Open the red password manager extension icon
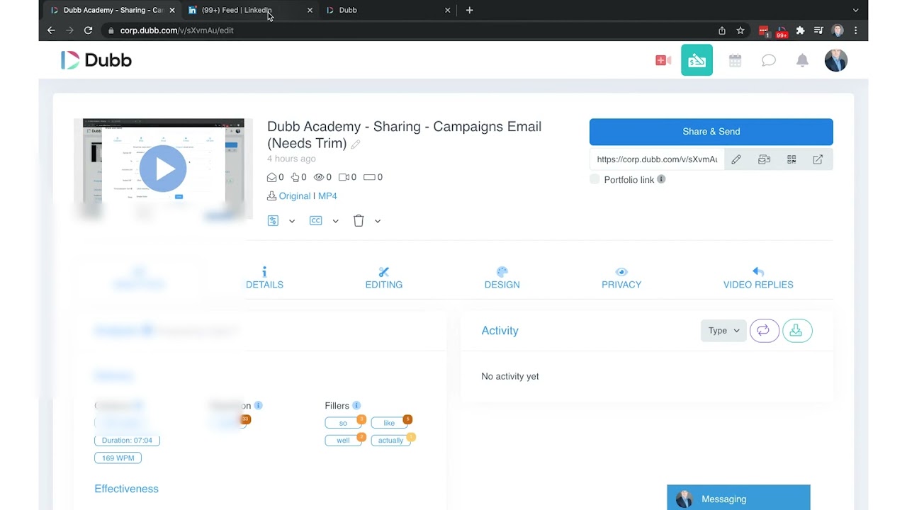907x510 pixels. click(764, 30)
